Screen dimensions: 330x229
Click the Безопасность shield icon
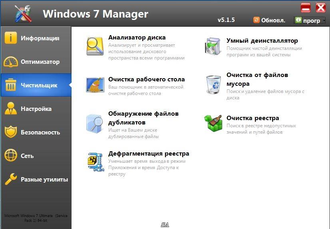click(10, 132)
